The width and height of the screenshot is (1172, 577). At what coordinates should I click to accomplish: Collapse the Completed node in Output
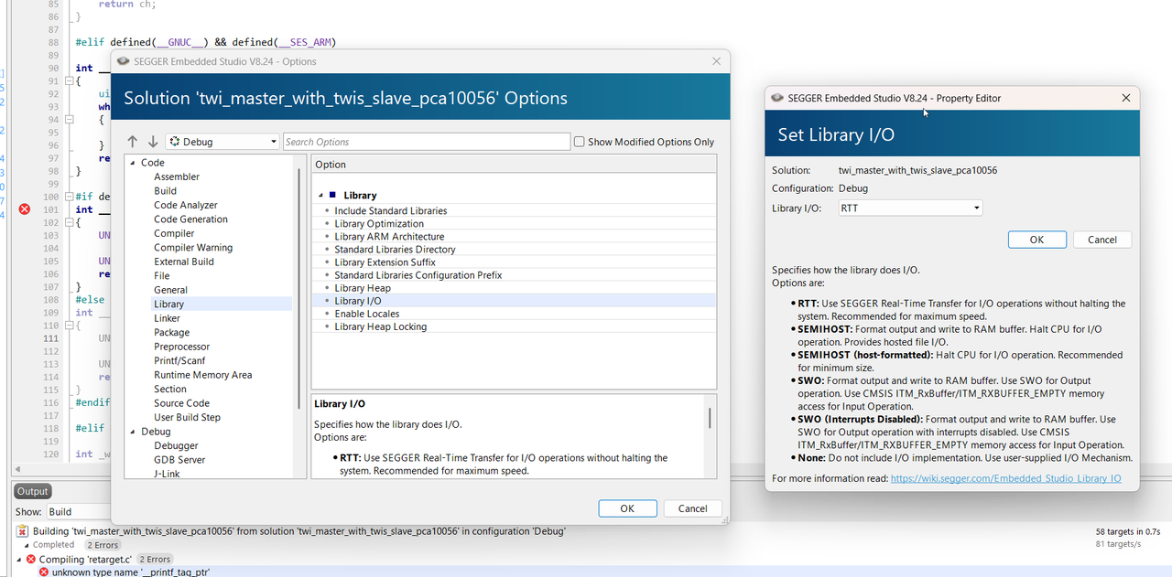(x=26, y=545)
